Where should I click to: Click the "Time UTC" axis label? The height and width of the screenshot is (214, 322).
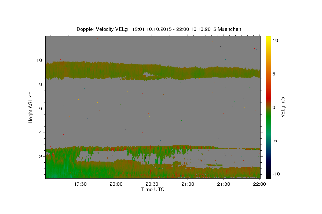coord(153,189)
